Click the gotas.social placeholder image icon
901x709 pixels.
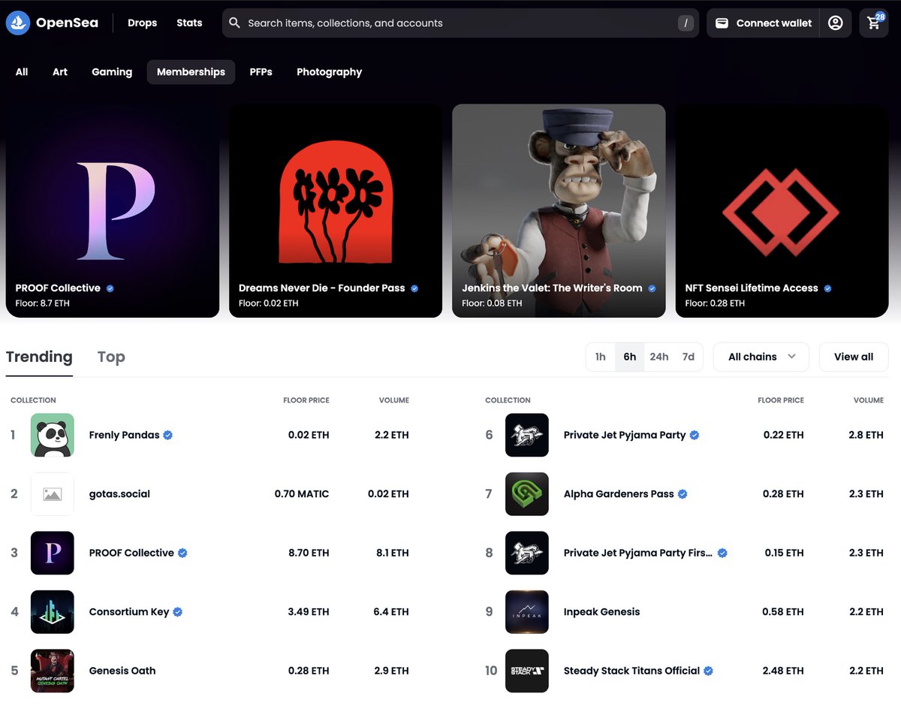tap(53, 494)
